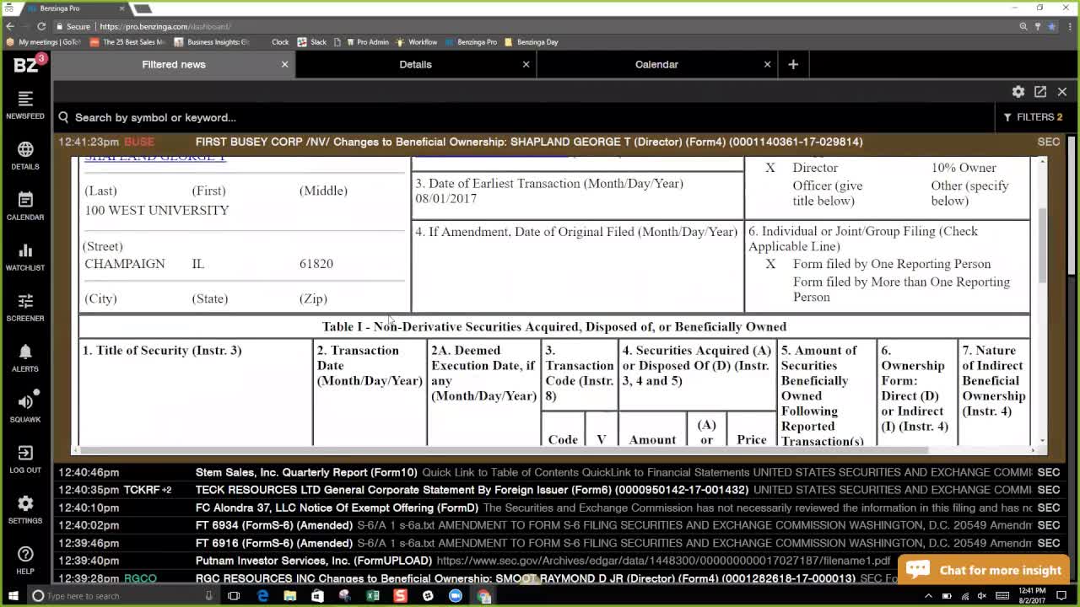
Task: Open the Zoom app on the taskbar
Action: point(456,596)
